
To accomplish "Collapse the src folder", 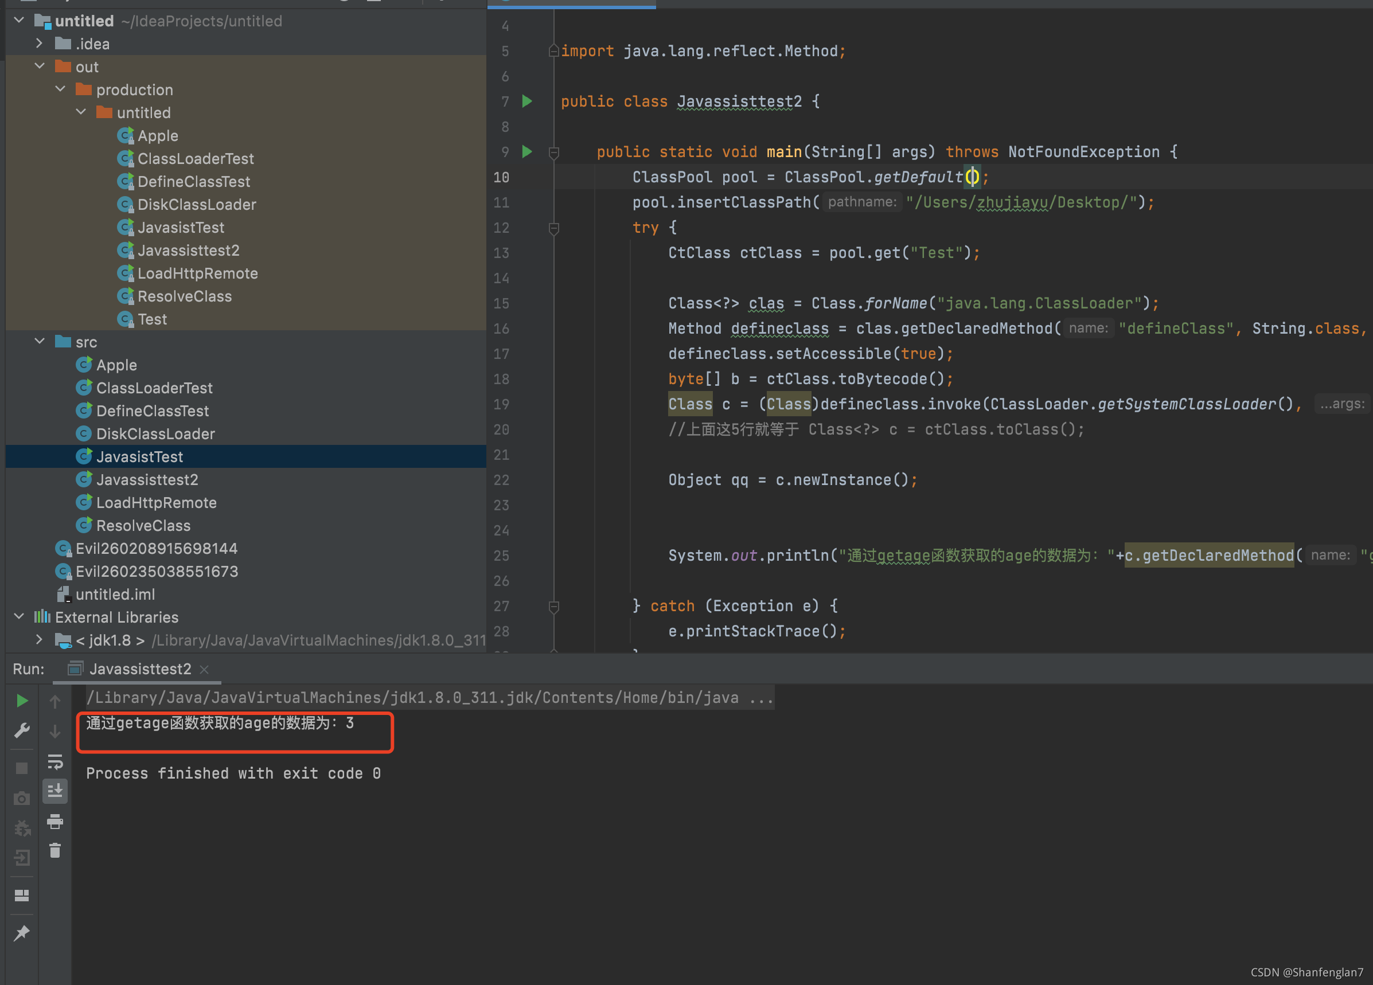I will (x=40, y=342).
